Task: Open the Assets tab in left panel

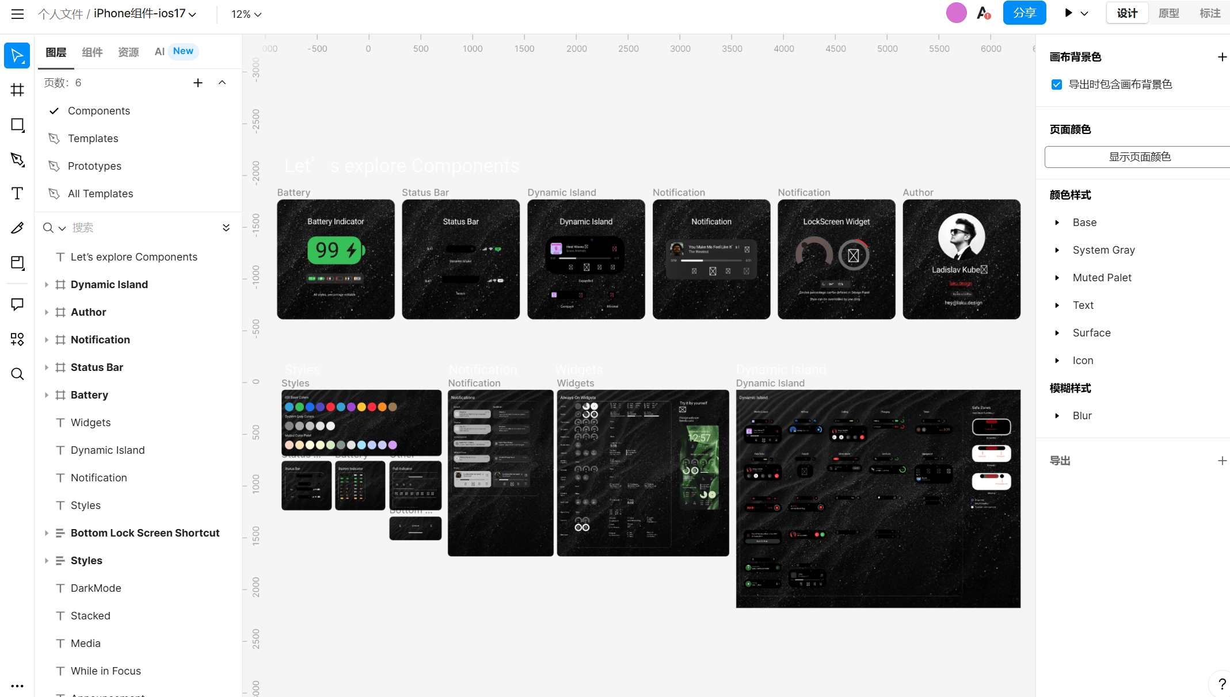Action: [x=128, y=52]
